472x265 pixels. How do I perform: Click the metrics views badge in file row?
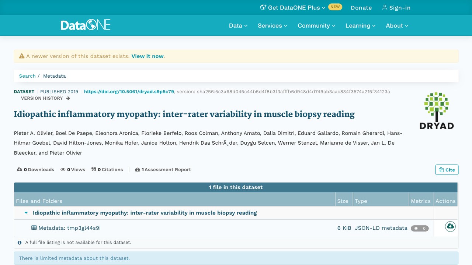pyautogui.click(x=420, y=228)
